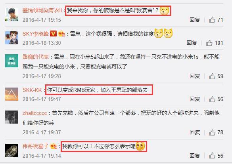
Task: Like zhaitccccc's comment with 78 likes
Action: (212, 132)
